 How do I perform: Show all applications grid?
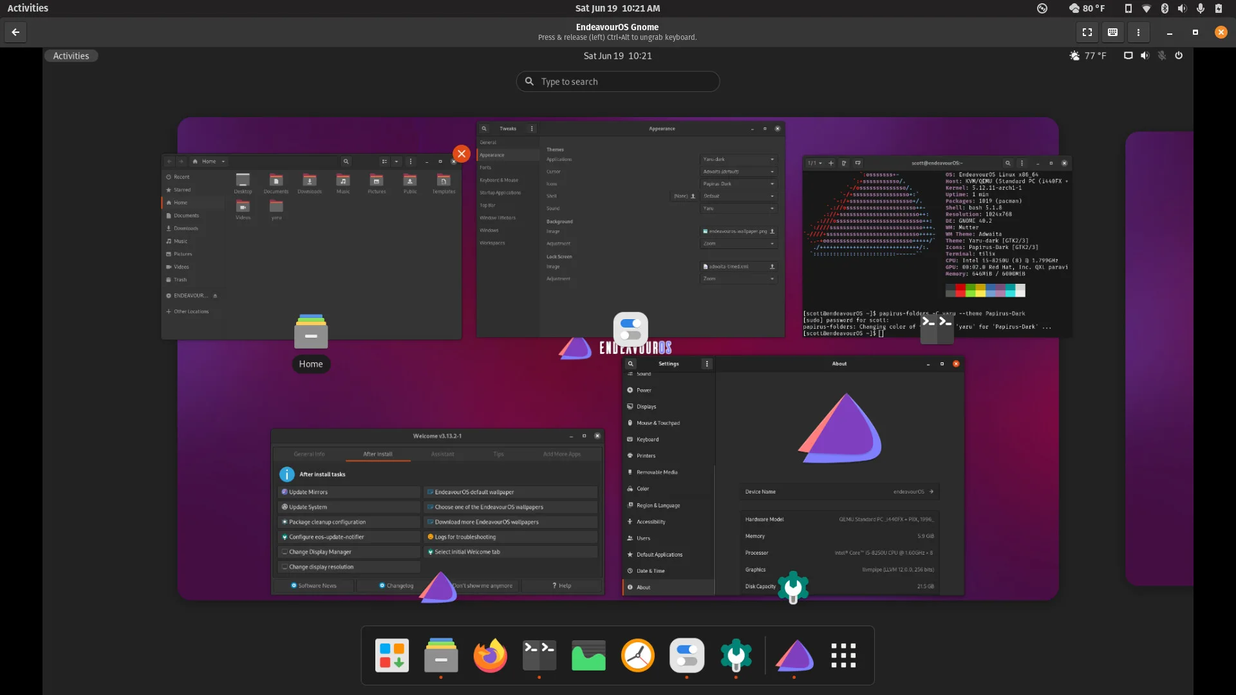pos(843,656)
